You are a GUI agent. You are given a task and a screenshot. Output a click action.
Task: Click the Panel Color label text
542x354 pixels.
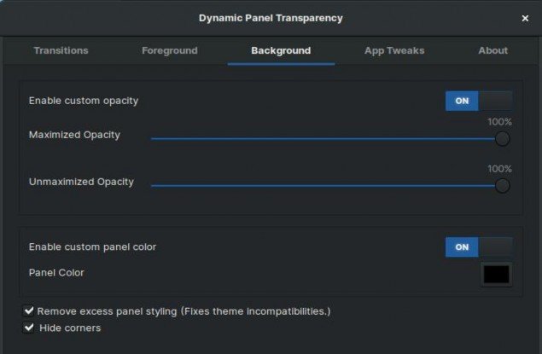click(56, 273)
